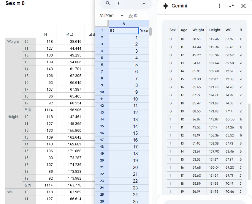Select cell A1 containing ID

[124, 31]
